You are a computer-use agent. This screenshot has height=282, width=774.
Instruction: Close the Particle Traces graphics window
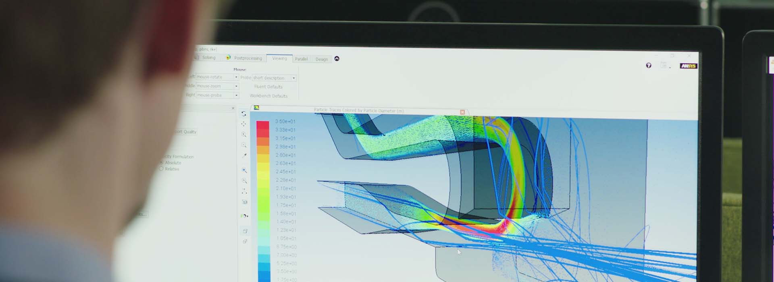click(x=462, y=112)
